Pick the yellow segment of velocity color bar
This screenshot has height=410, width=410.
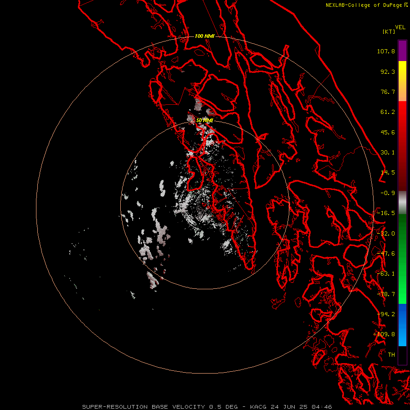click(x=402, y=69)
